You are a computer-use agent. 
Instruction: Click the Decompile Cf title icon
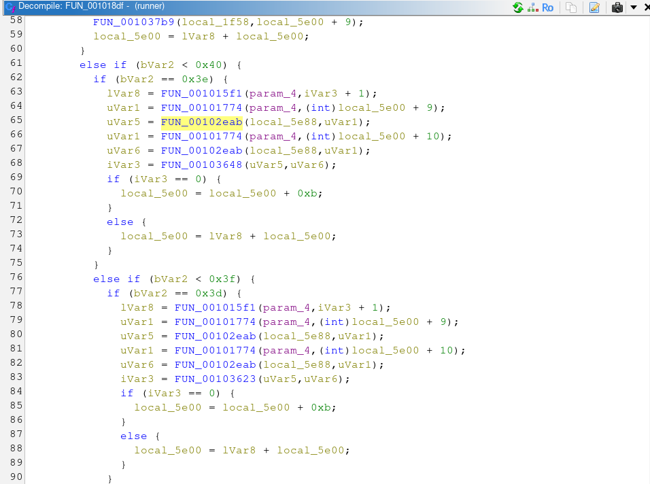[10, 7]
